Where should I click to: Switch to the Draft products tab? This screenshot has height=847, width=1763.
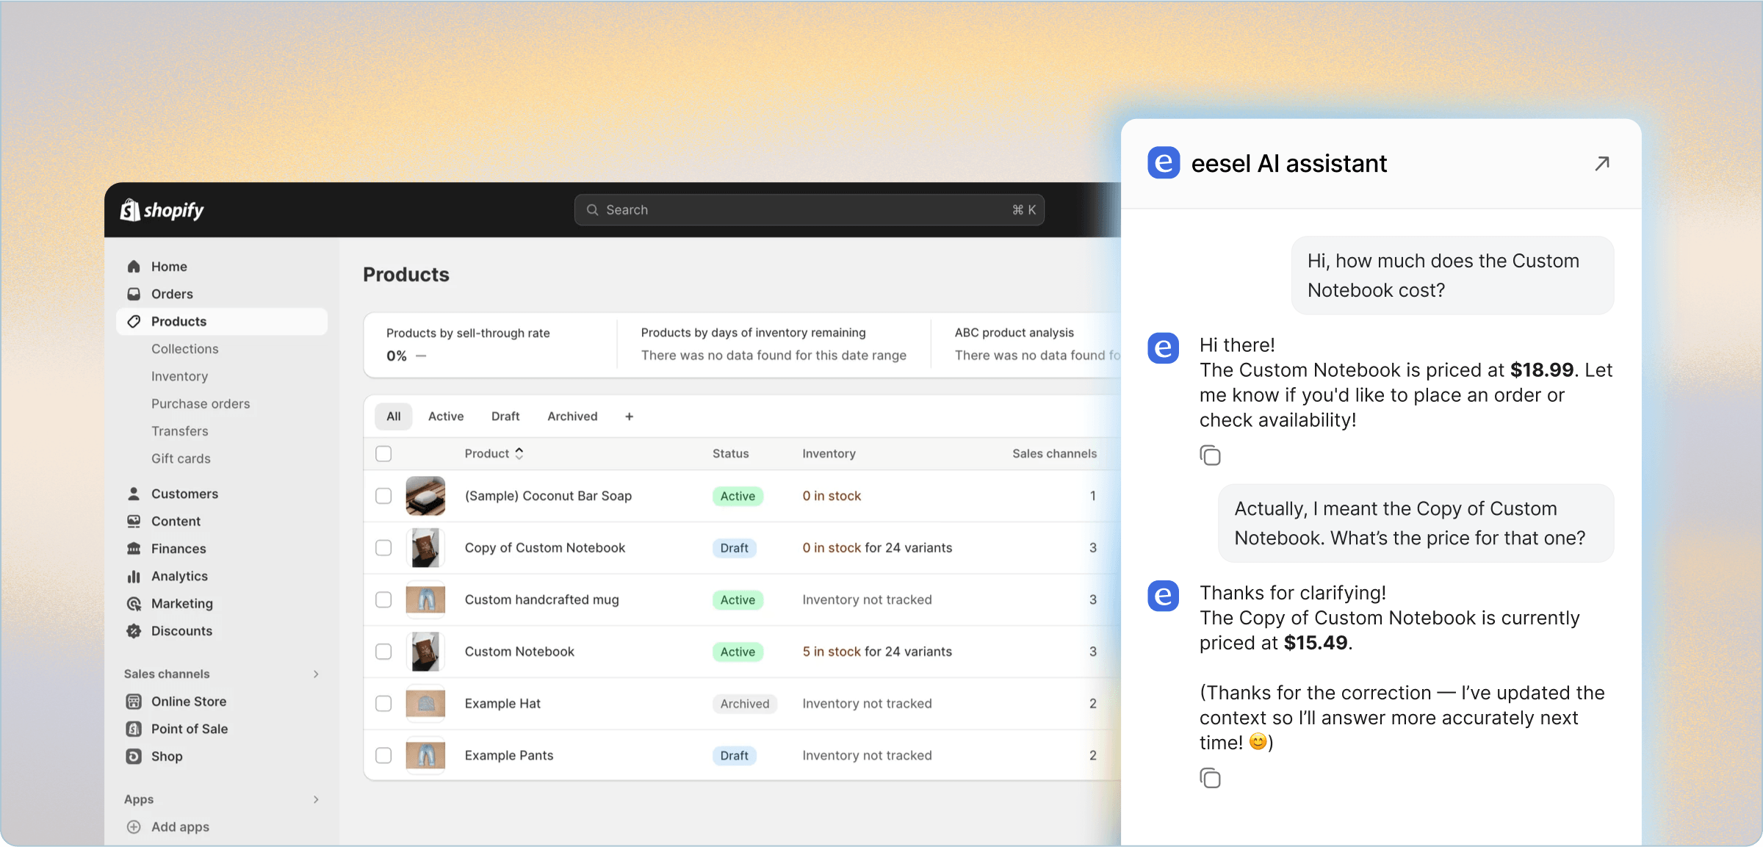pos(505,417)
